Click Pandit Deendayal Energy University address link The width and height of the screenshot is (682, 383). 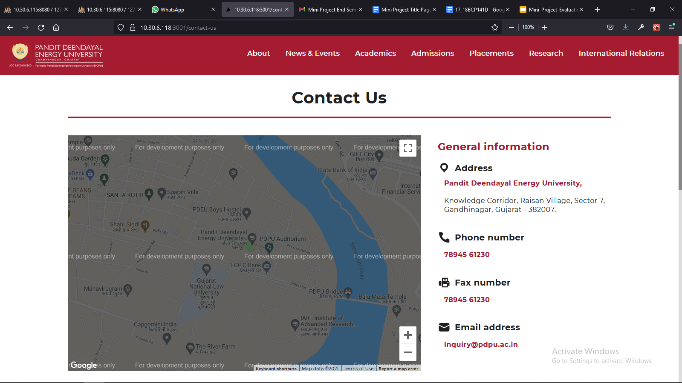click(x=513, y=183)
